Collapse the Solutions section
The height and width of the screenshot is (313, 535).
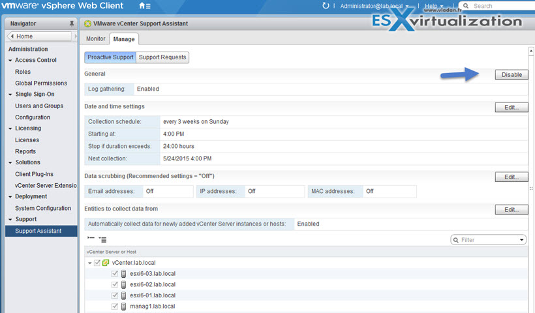tap(10, 162)
